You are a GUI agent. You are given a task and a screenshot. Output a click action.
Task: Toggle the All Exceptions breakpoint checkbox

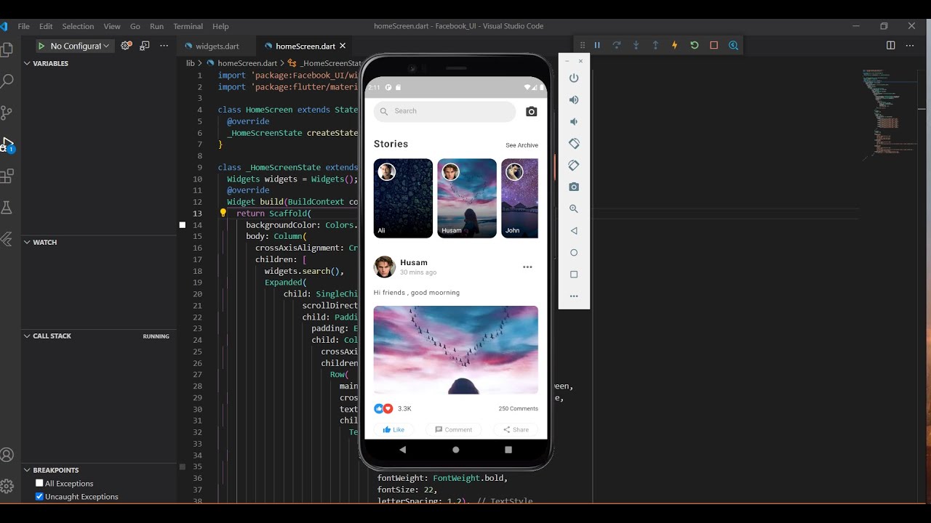39,483
